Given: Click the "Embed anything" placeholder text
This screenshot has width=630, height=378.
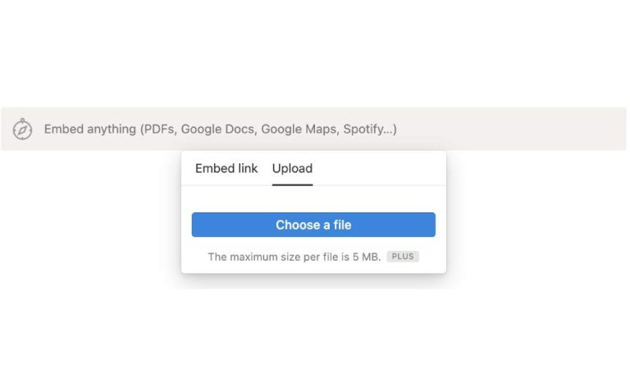Looking at the screenshot, I should (90, 129).
